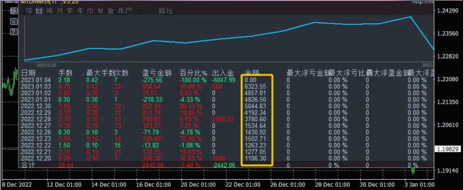This screenshot has width=464, height=190.
Task: Click the 1.19829 current price label
Action: tap(448, 149)
